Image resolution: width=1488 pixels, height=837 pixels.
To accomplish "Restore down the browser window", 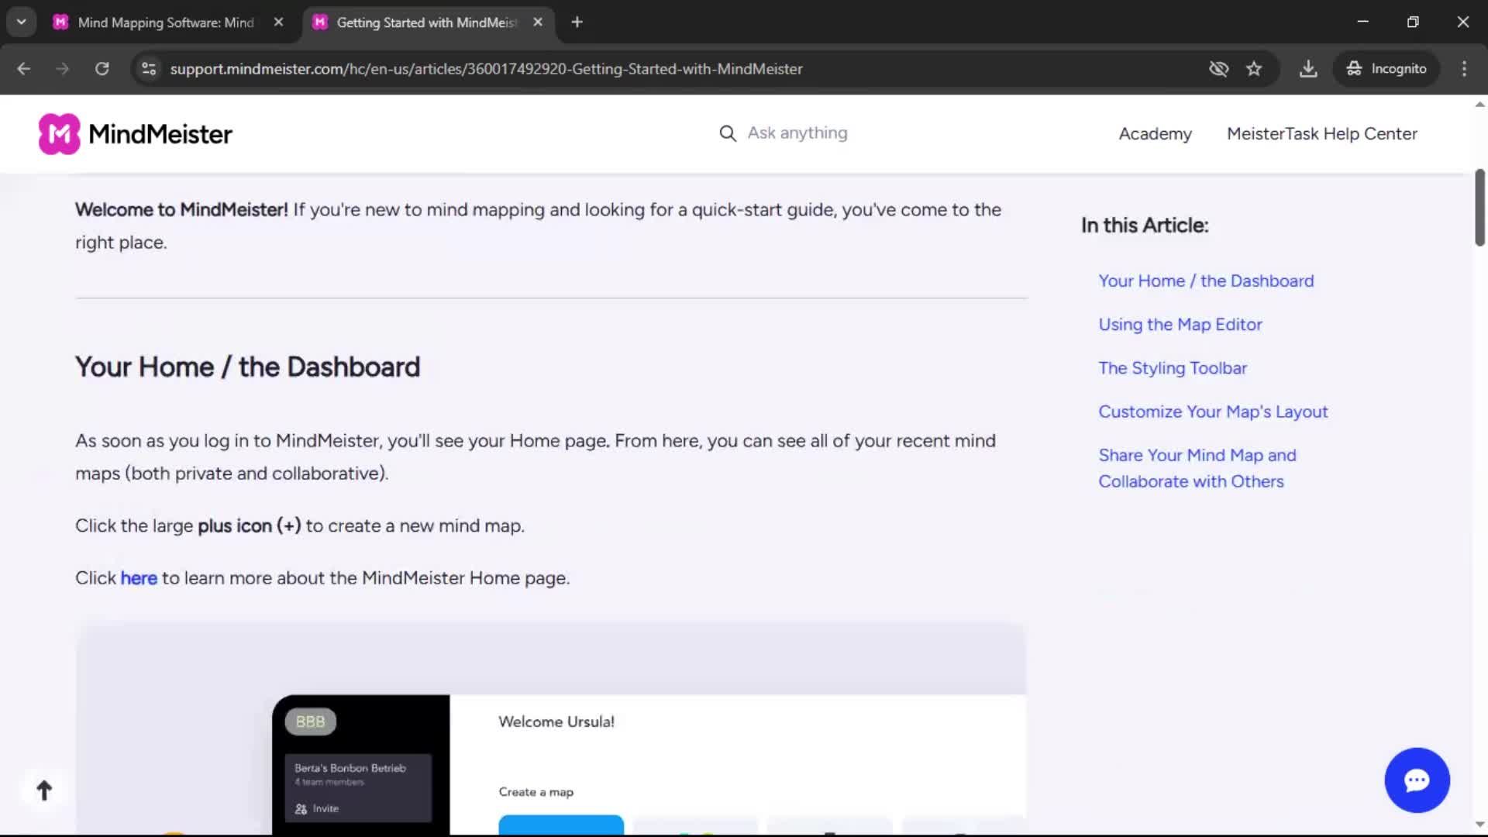I will click(1413, 22).
